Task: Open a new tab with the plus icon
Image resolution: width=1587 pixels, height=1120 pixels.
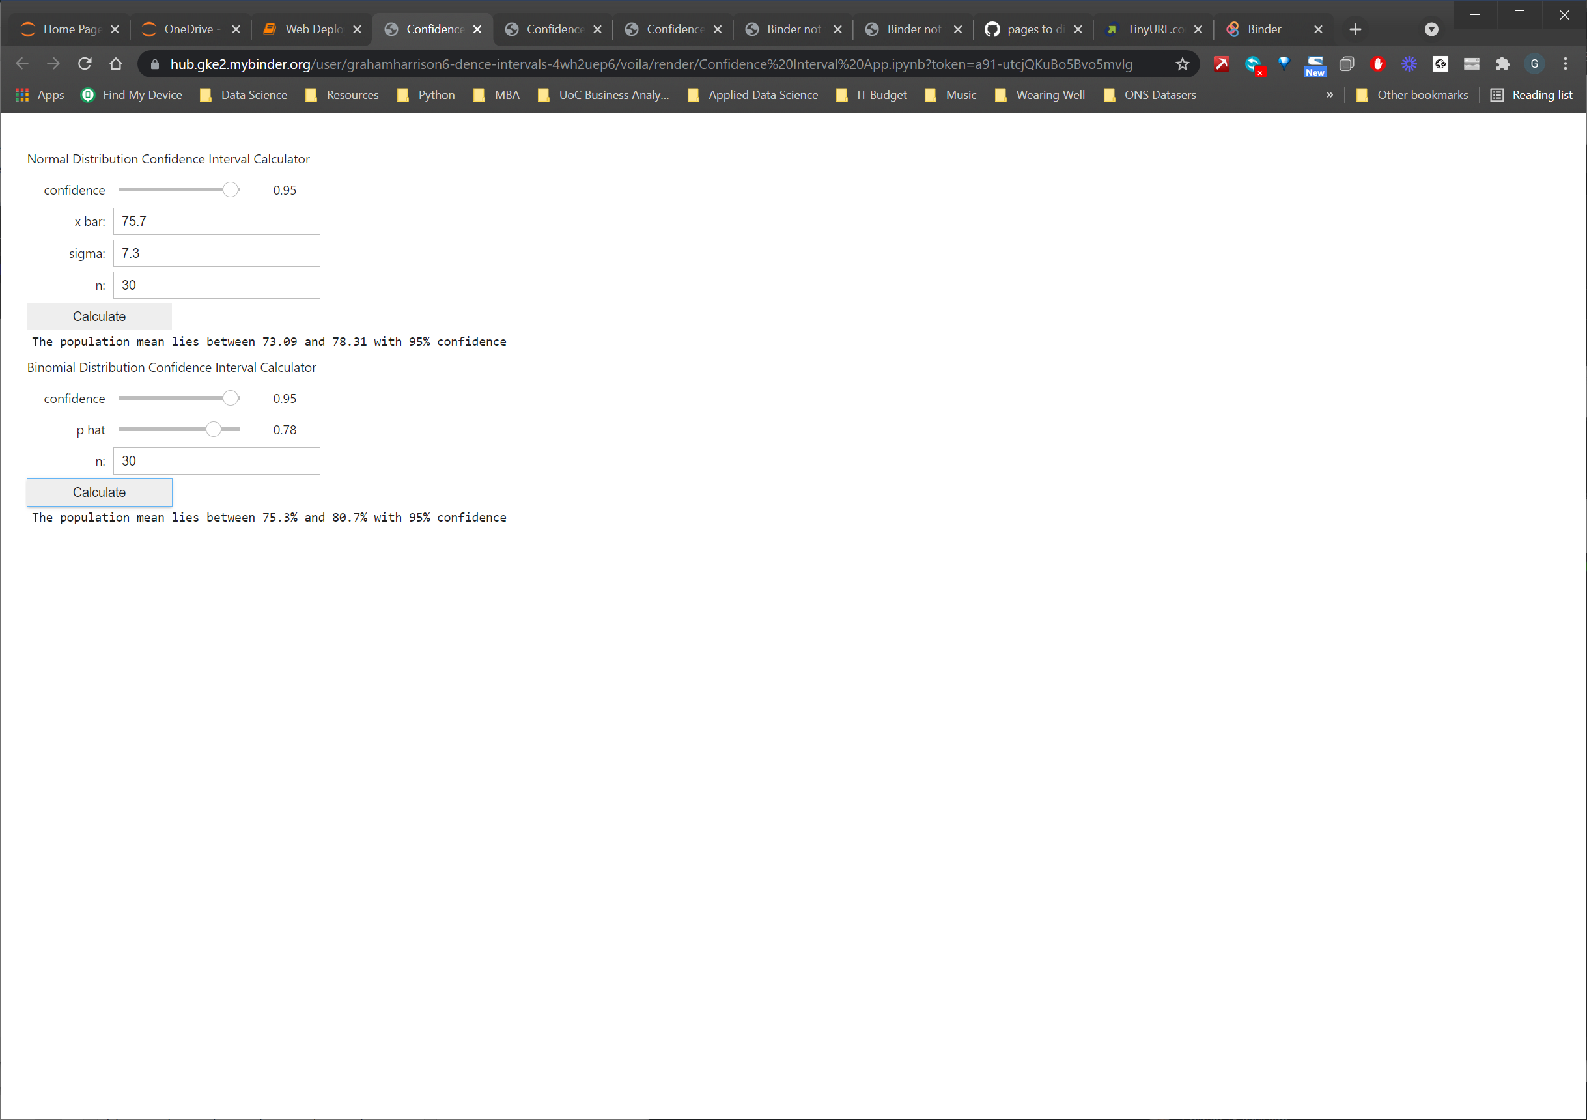Action: [x=1355, y=29]
